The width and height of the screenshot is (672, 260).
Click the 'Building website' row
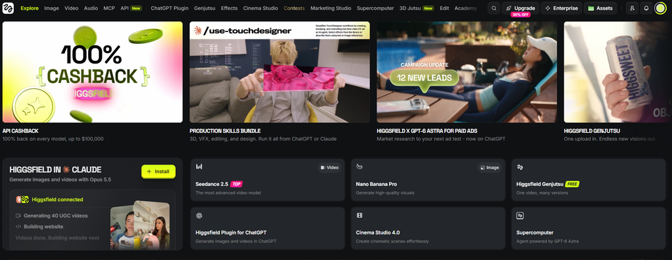tap(39, 227)
